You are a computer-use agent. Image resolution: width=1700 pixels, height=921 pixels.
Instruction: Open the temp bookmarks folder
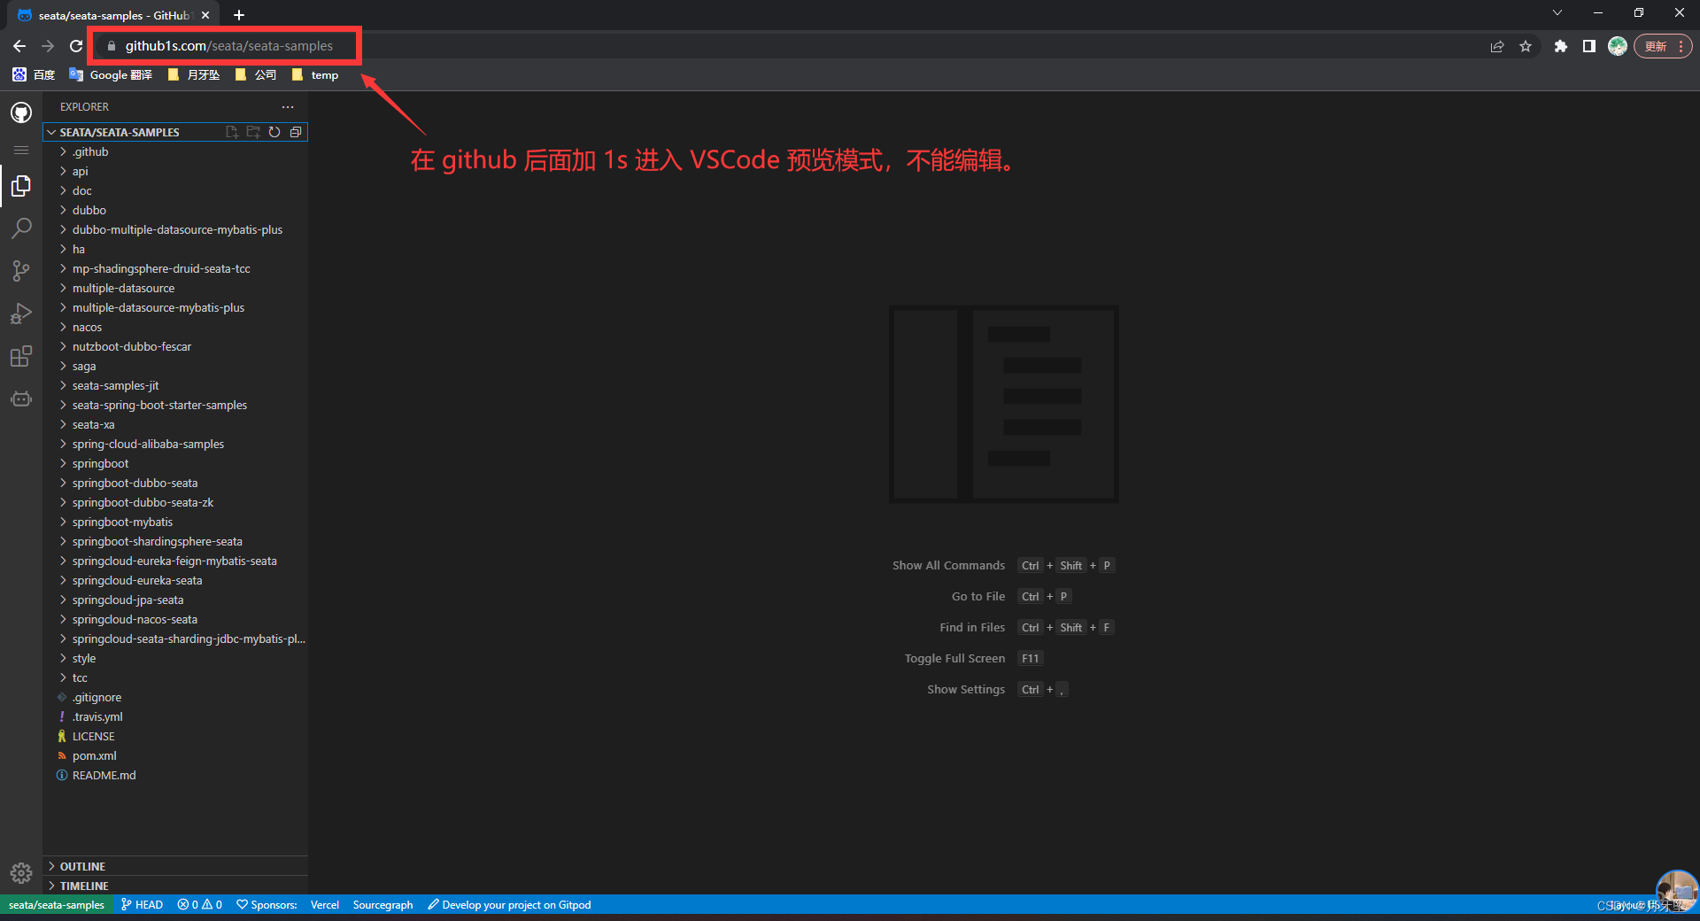[315, 75]
